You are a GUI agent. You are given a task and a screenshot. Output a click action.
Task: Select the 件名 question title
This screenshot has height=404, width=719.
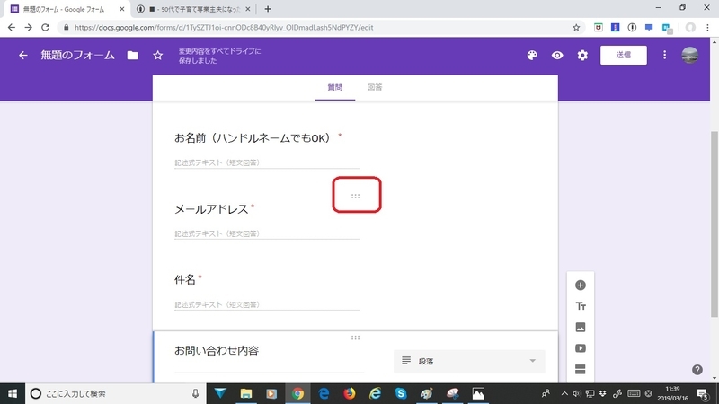pos(185,279)
